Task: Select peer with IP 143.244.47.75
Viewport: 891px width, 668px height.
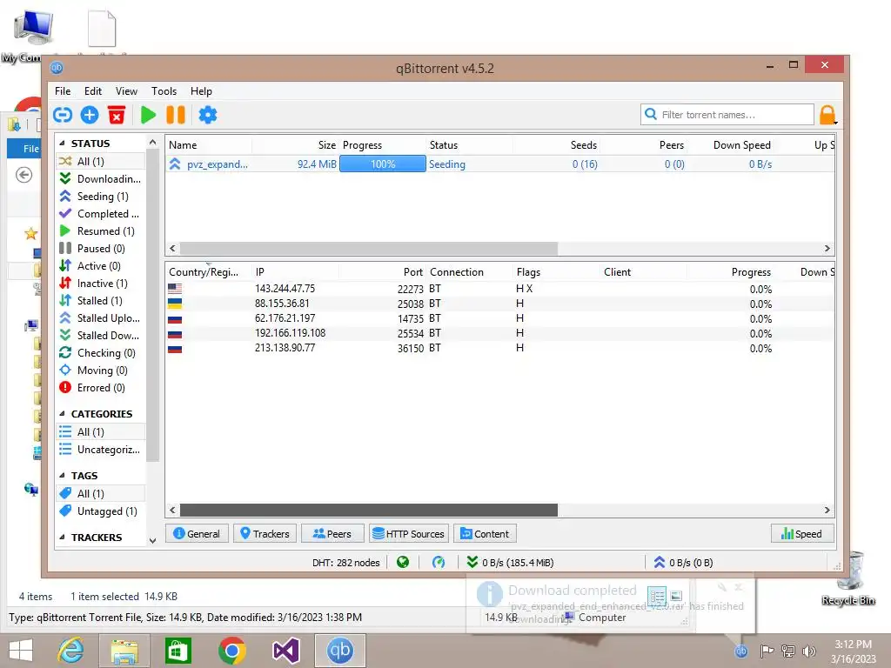Action: [x=500, y=289]
